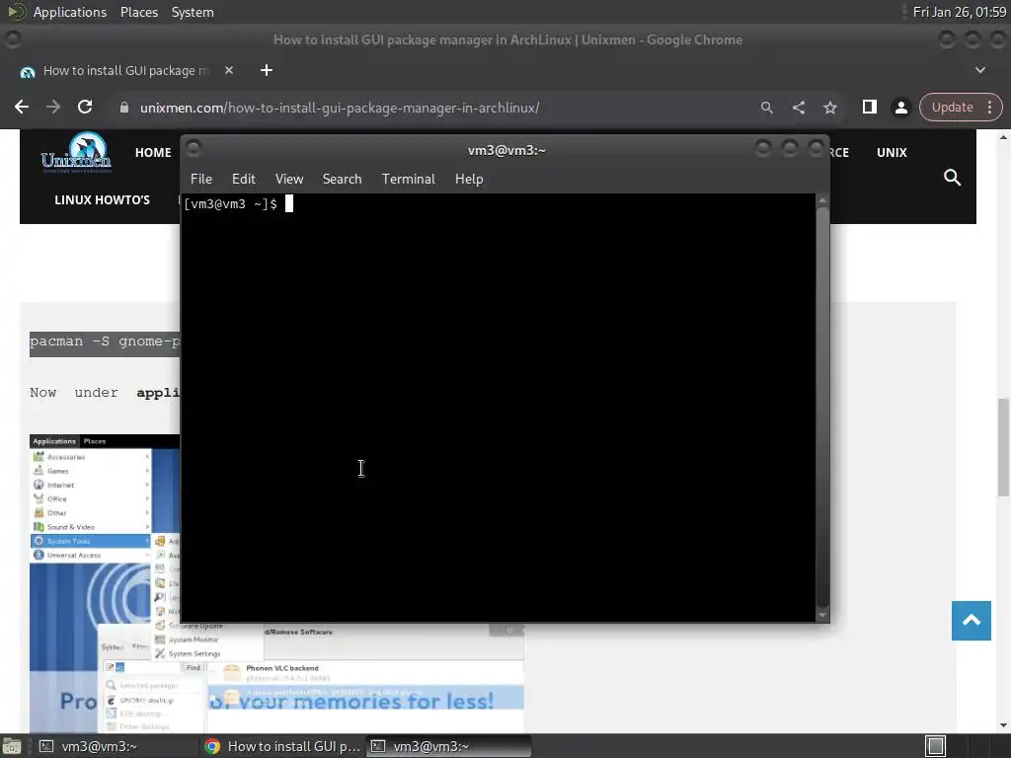Open LINUX HOWTO'S nav link

(x=102, y=199)
